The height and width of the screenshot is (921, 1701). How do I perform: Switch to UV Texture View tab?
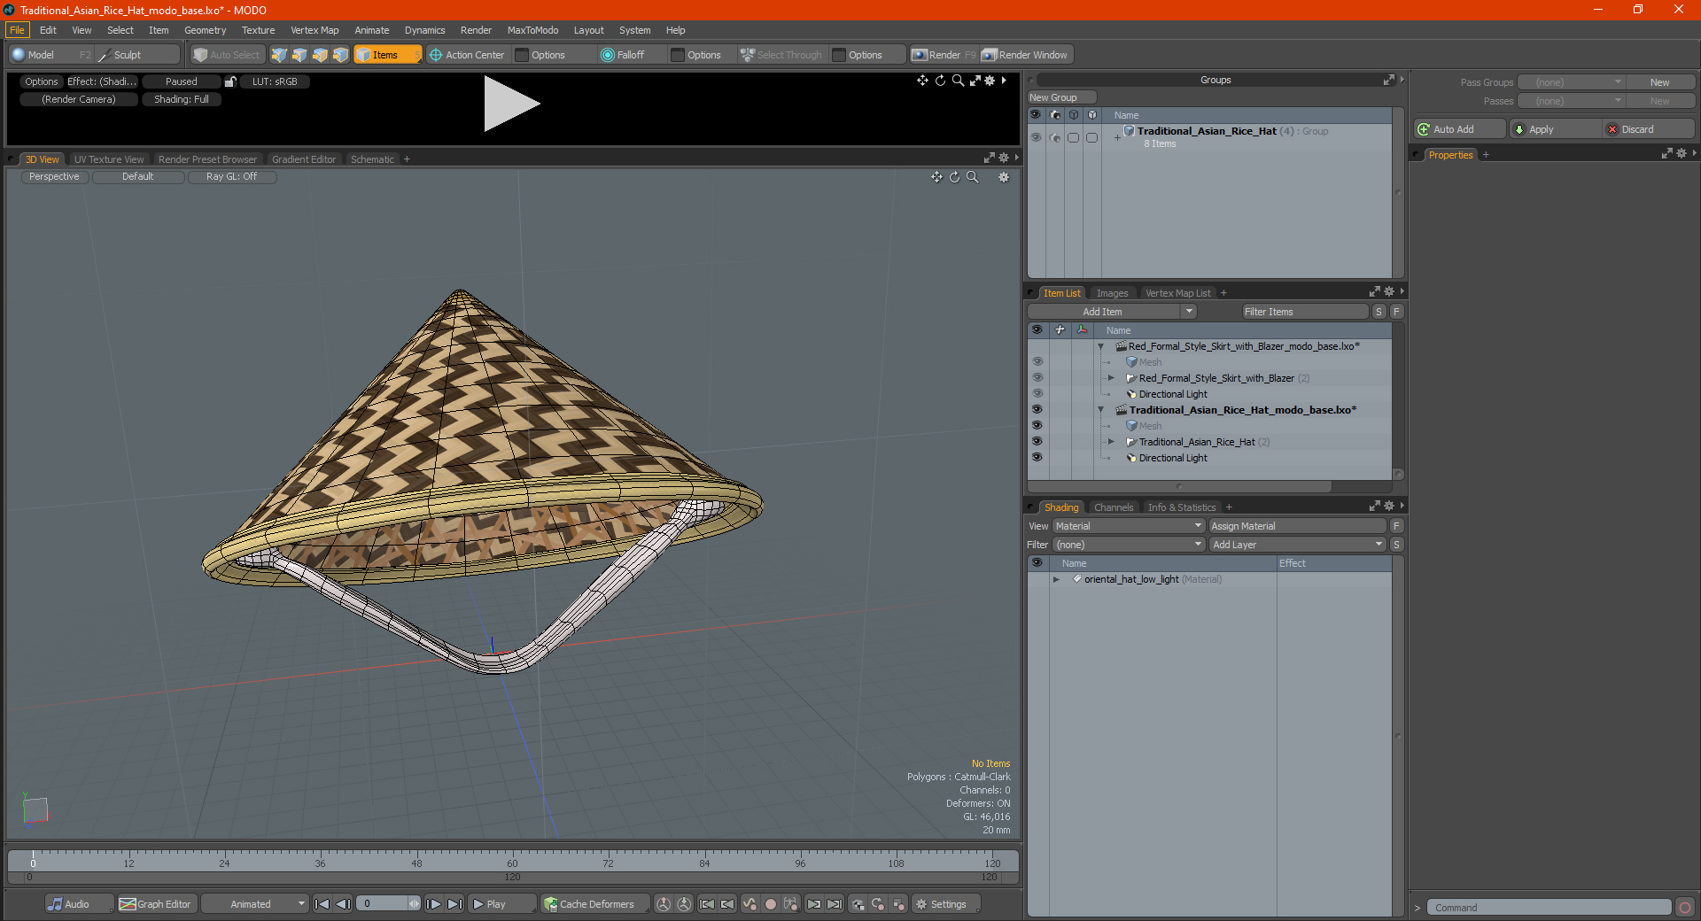tap(109, 159)
